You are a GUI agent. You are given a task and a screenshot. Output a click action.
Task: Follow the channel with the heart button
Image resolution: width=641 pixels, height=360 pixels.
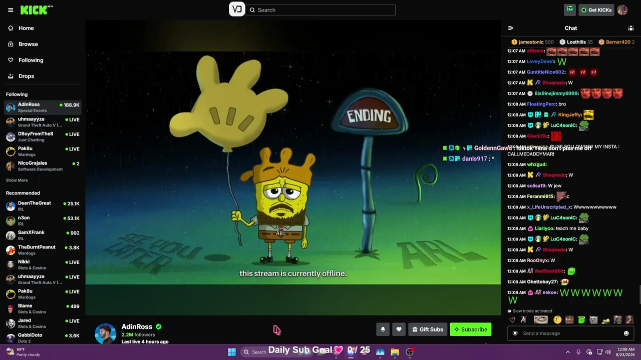point(399,329)
